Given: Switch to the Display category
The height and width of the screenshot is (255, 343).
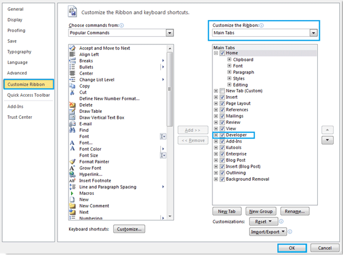Looking at the screenshot, I should pyautogui.click(x=15, y=20).
